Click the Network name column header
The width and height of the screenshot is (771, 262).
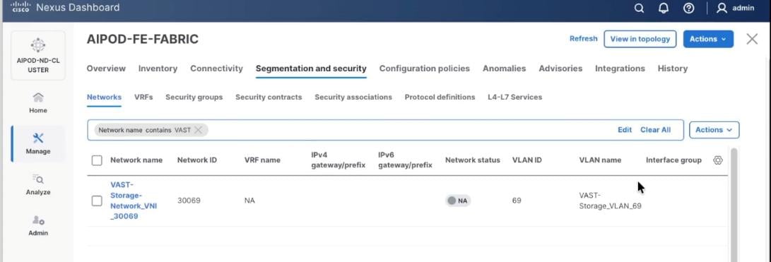[136, 160]
